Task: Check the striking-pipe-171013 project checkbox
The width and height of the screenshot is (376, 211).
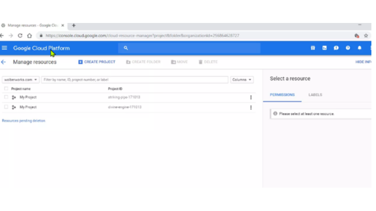Action: tap(6, 97)
